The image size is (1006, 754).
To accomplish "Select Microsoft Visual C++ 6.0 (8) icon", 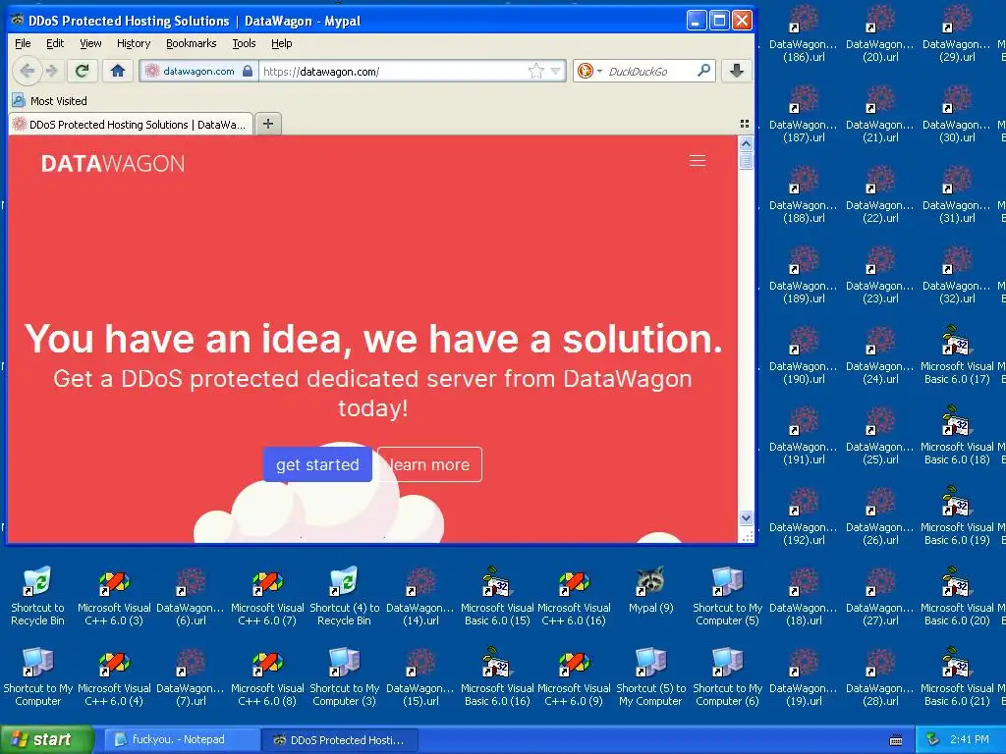I will pos(267,677).
